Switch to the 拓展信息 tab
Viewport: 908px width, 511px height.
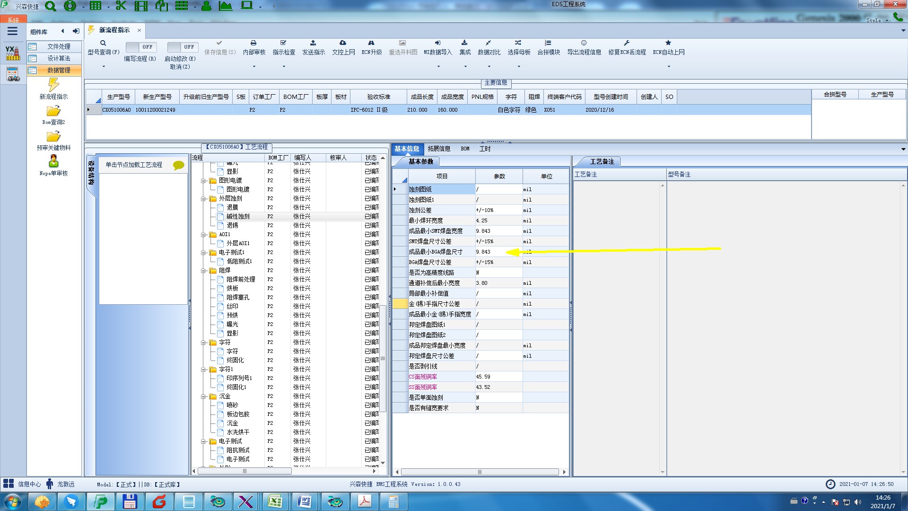click(439, 149)
